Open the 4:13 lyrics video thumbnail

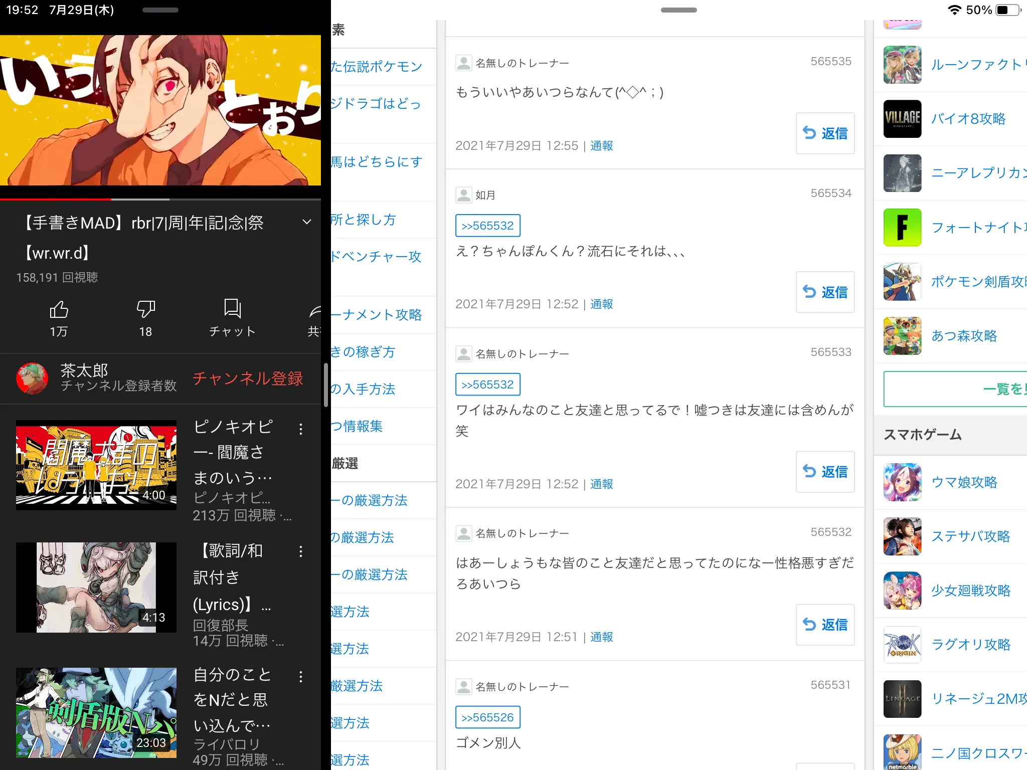click(96, 588)
